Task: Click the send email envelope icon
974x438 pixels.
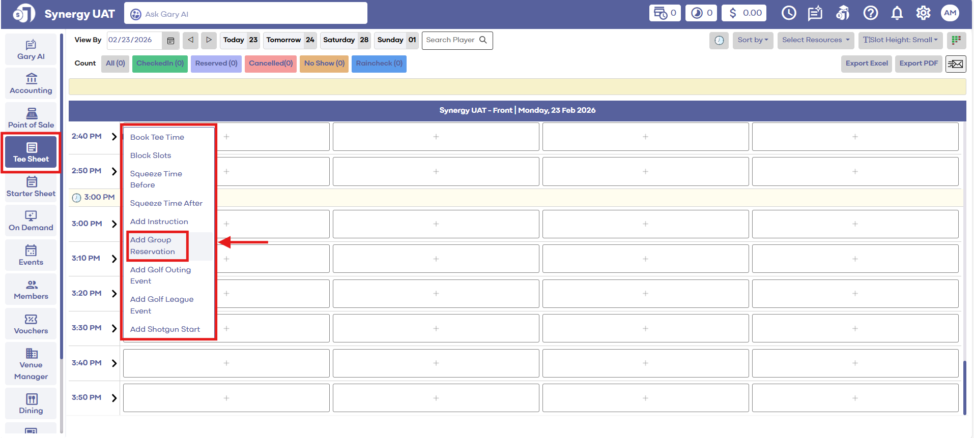Action: 955,64
